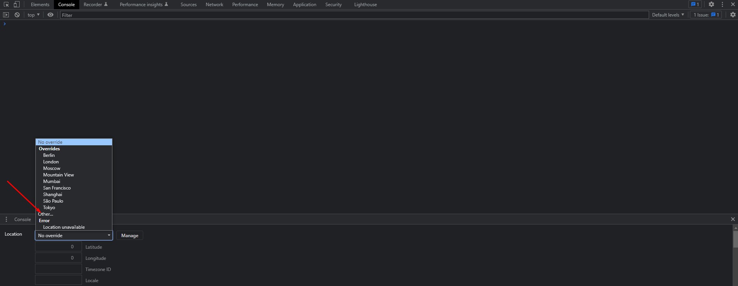Open the top JavaScript context dropdown

click(x=33, y=15)
